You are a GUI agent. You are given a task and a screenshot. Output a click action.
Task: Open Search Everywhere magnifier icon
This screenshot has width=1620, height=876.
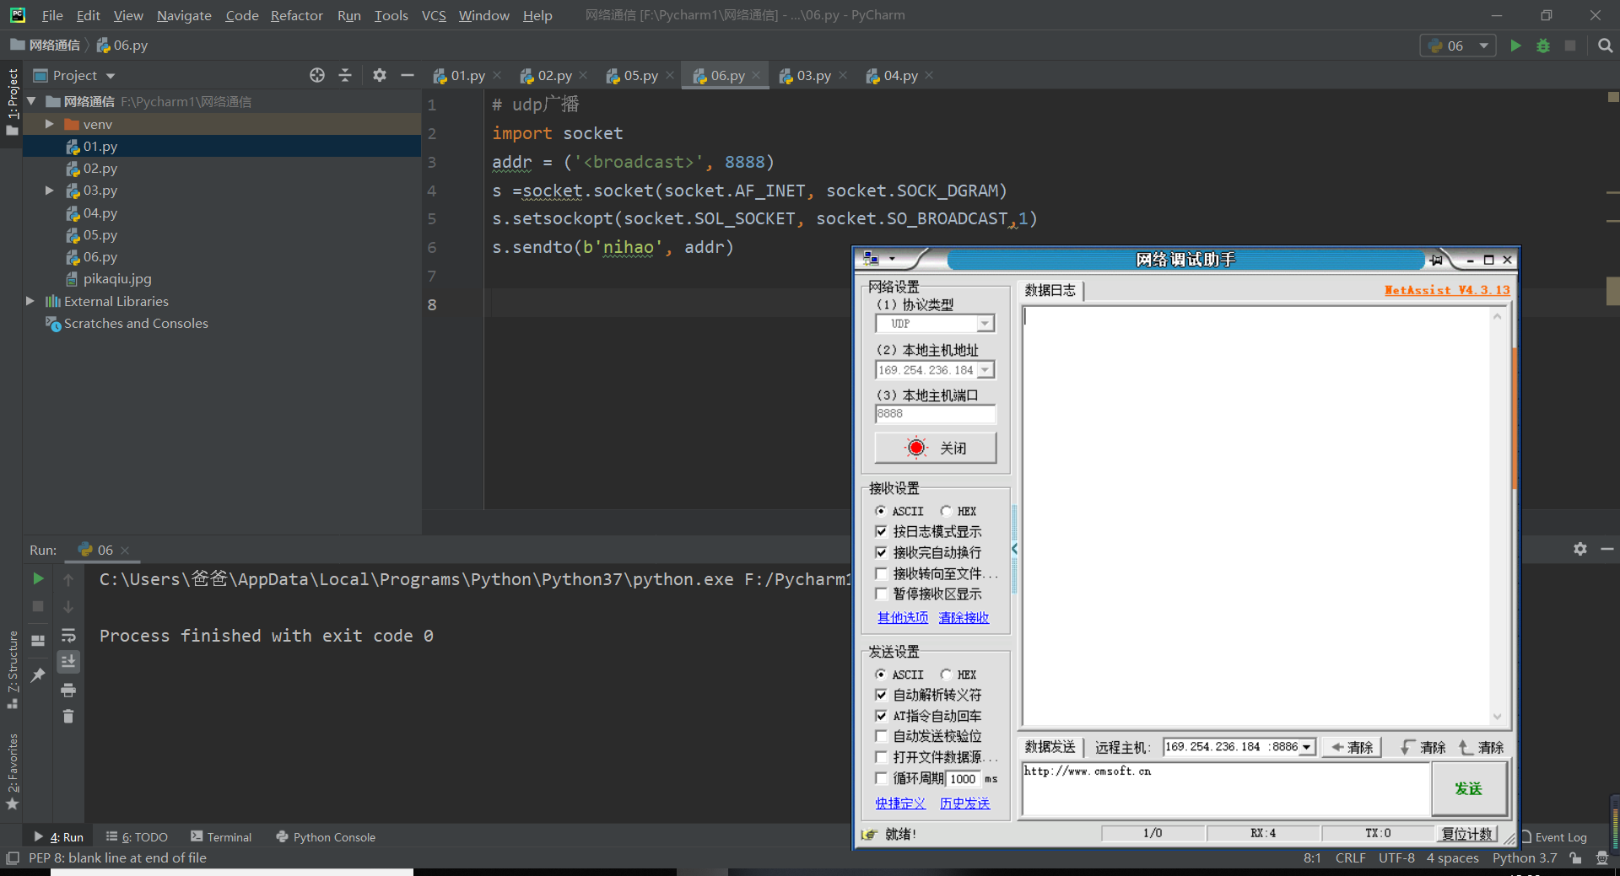pos(1605,46)
